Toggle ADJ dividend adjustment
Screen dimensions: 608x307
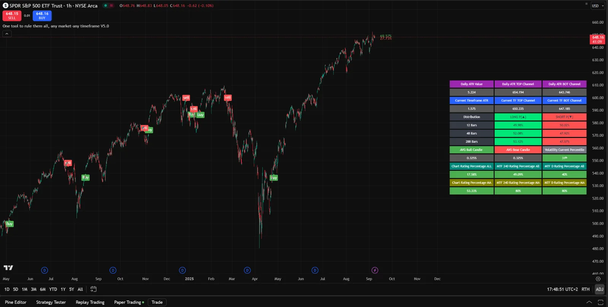click(x=600, y=289)
